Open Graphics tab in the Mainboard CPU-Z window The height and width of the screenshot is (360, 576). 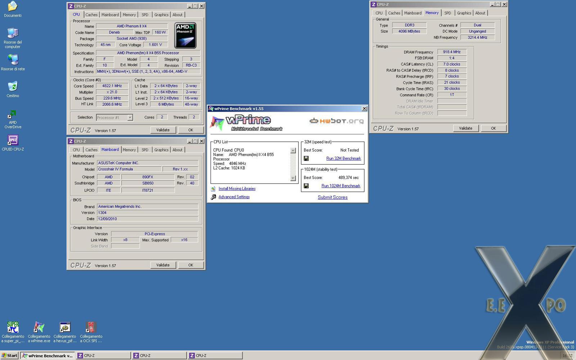161,150
